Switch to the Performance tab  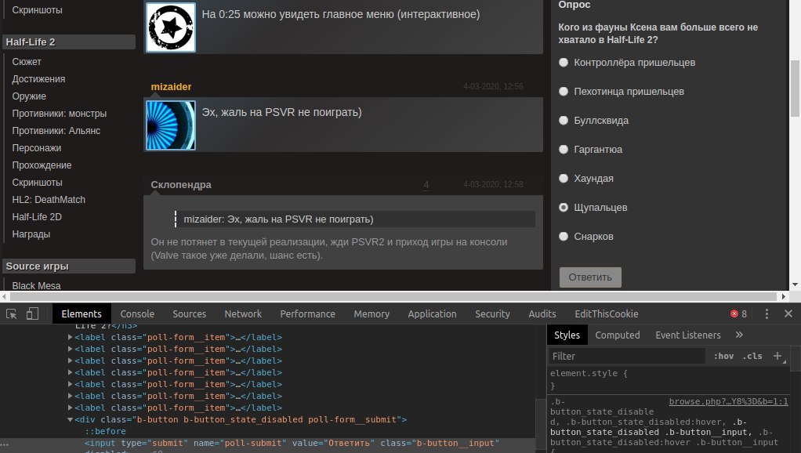[x=307, y=314]
